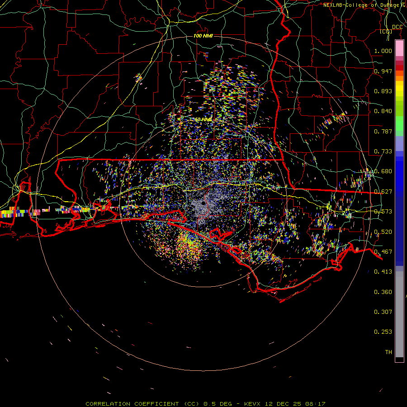Select the 0.733 scale value

coord(383,151)
